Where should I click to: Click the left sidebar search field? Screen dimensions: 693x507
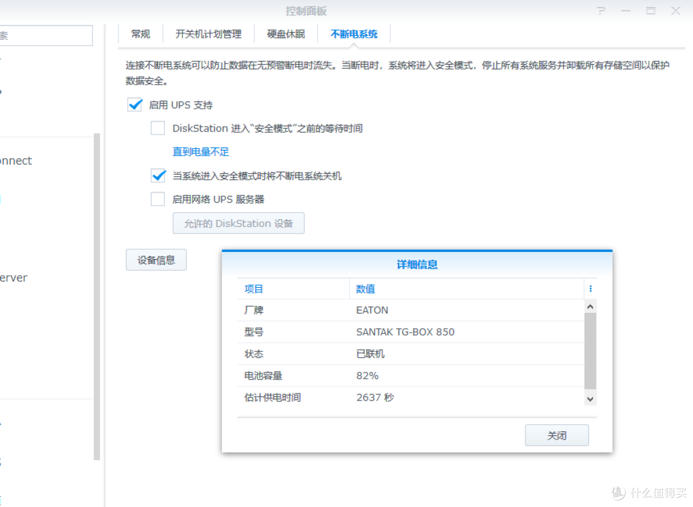[46, 35]
